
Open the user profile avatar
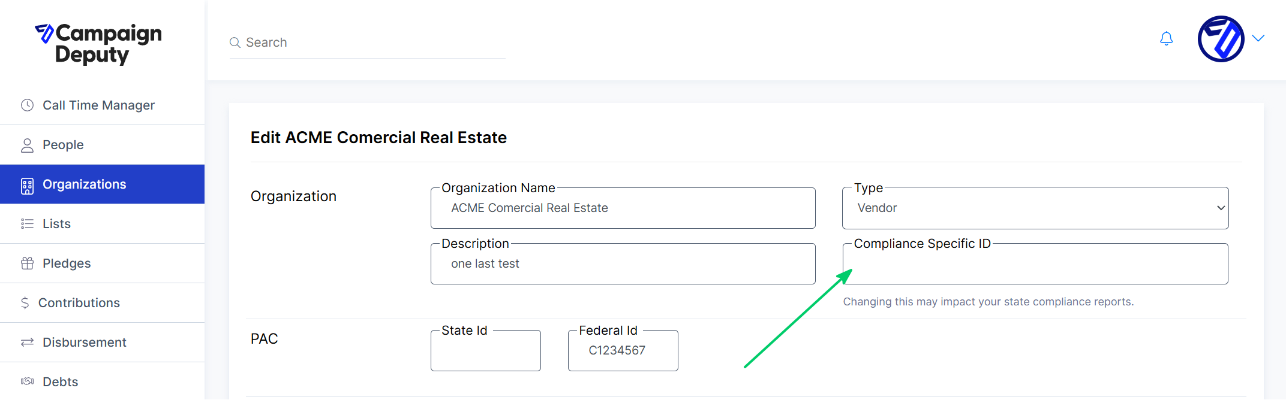click(1221, 39)
